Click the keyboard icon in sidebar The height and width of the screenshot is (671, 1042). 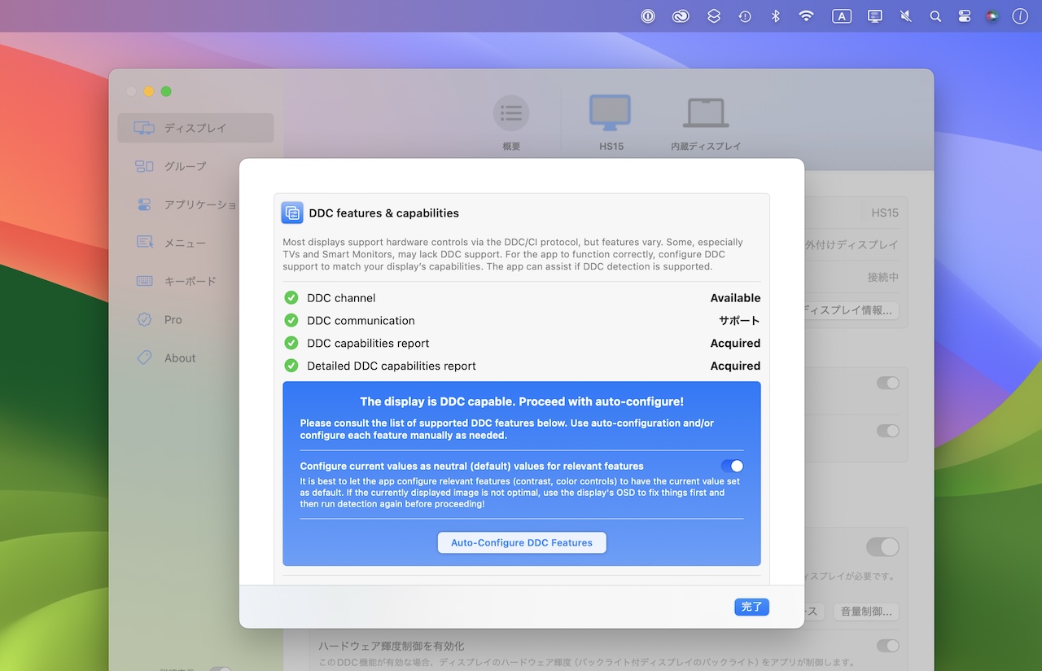pyautogui.click(x=144, y=281)
